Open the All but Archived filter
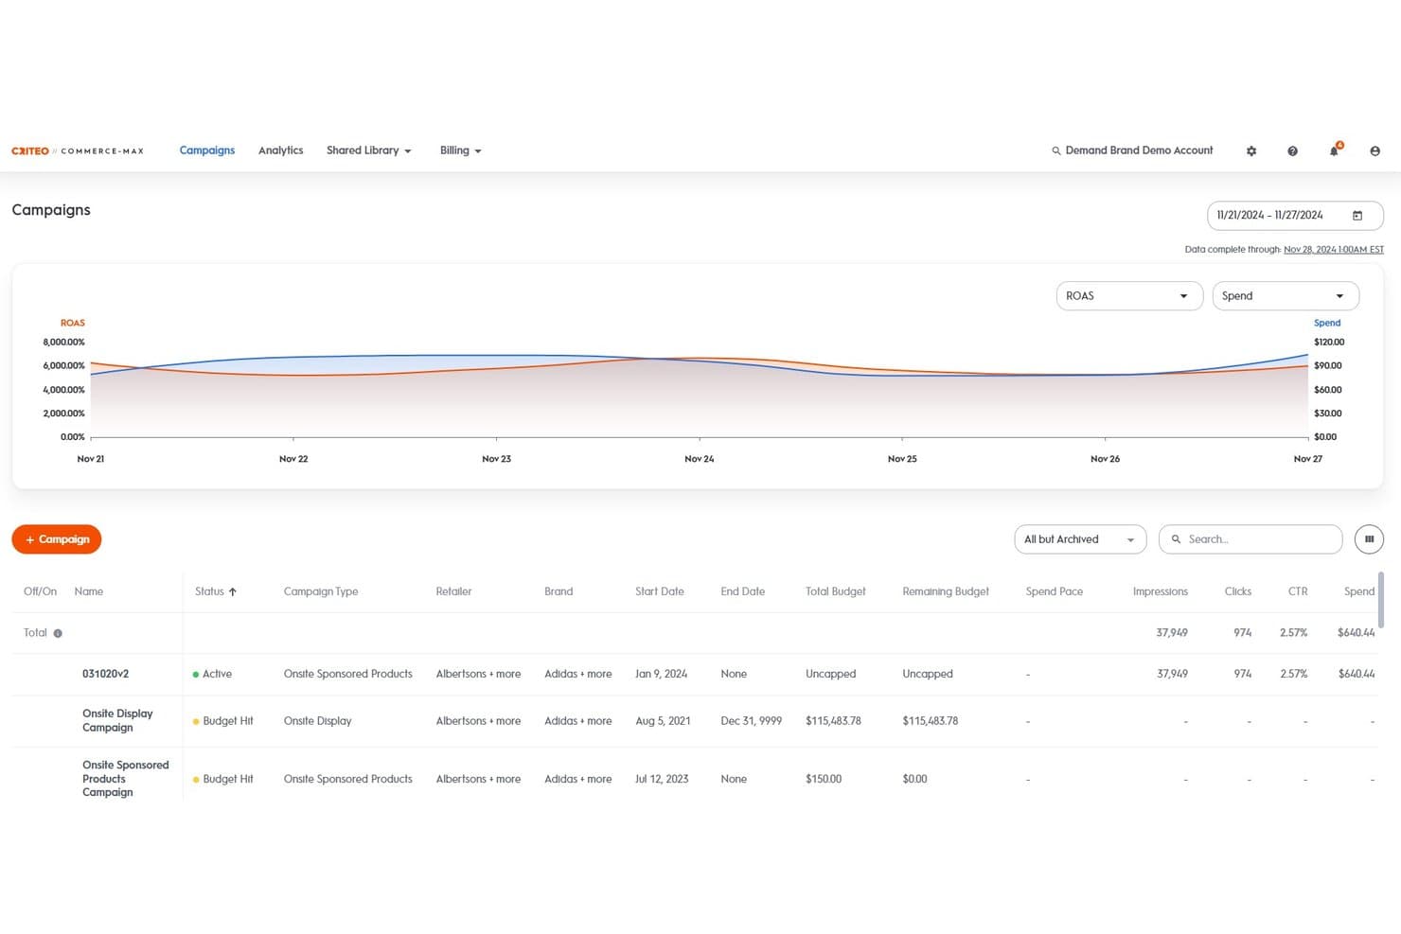This screenshot has width=1401, height=934. point(1080,539)
